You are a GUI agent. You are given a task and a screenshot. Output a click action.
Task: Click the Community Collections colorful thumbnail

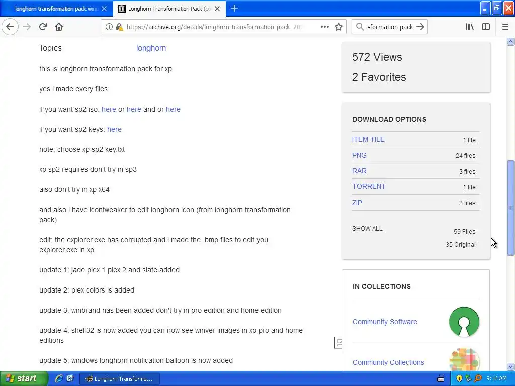click(464, 360)
